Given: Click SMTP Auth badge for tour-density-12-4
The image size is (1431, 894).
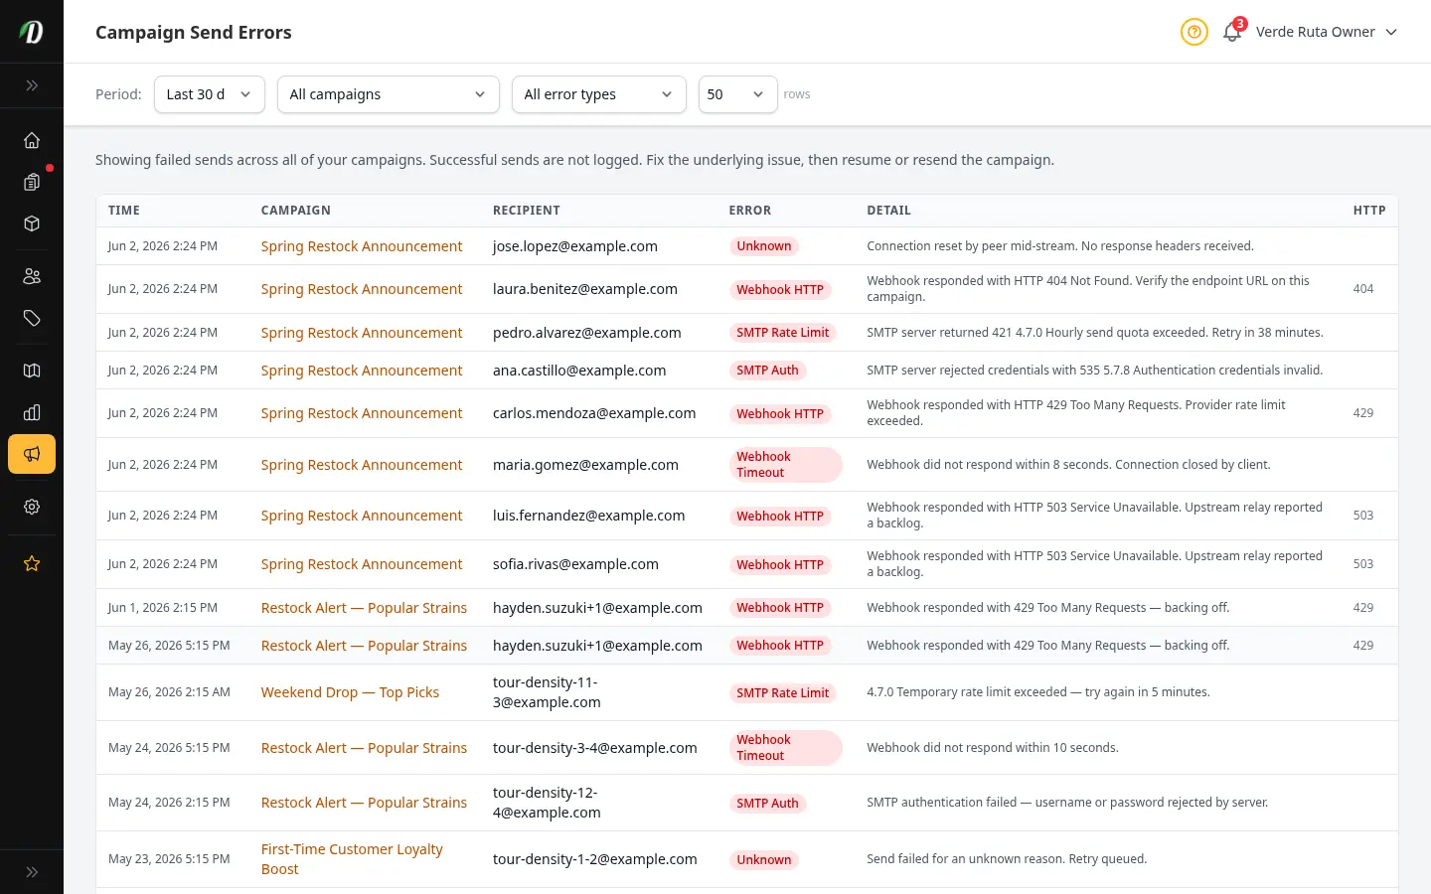Looking at the screenshot, I should pos(767,804).
